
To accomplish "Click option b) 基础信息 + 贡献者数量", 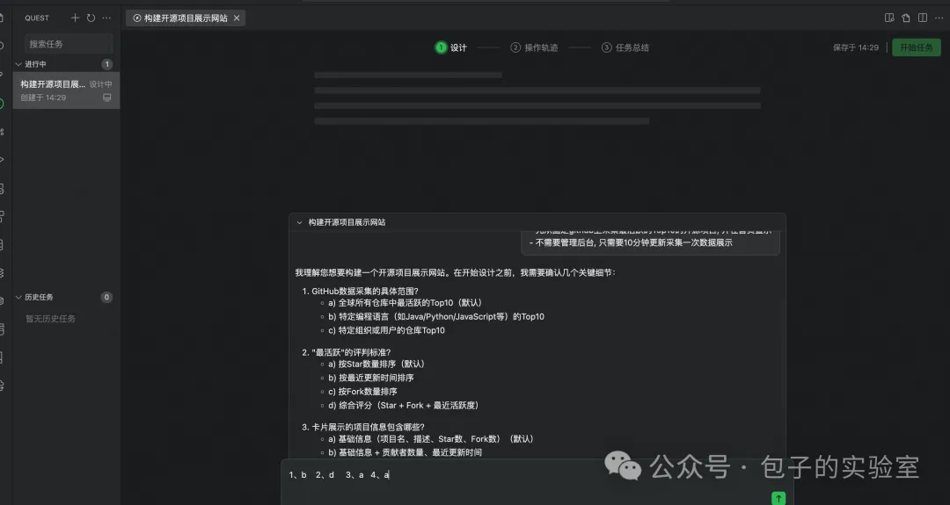I will pyautogui.click(x=406, y=452).
